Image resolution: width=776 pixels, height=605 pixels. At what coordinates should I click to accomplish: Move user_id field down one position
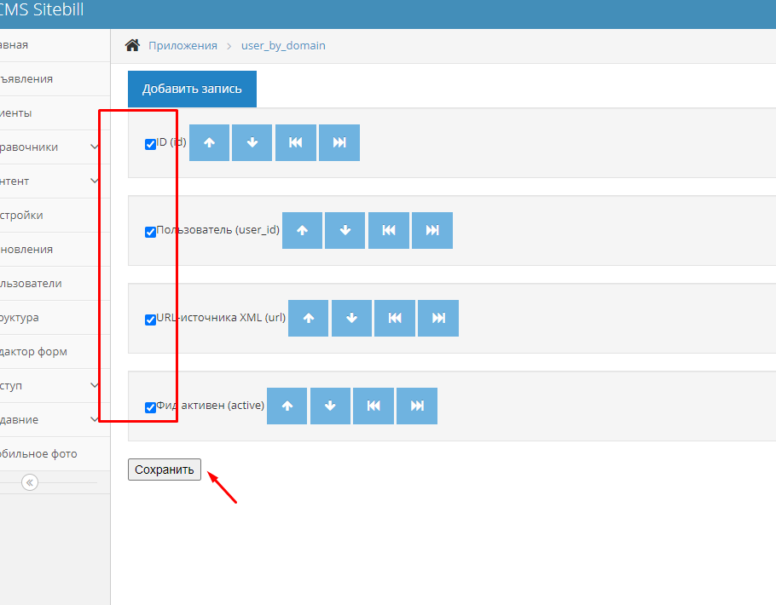pos(345,230)
